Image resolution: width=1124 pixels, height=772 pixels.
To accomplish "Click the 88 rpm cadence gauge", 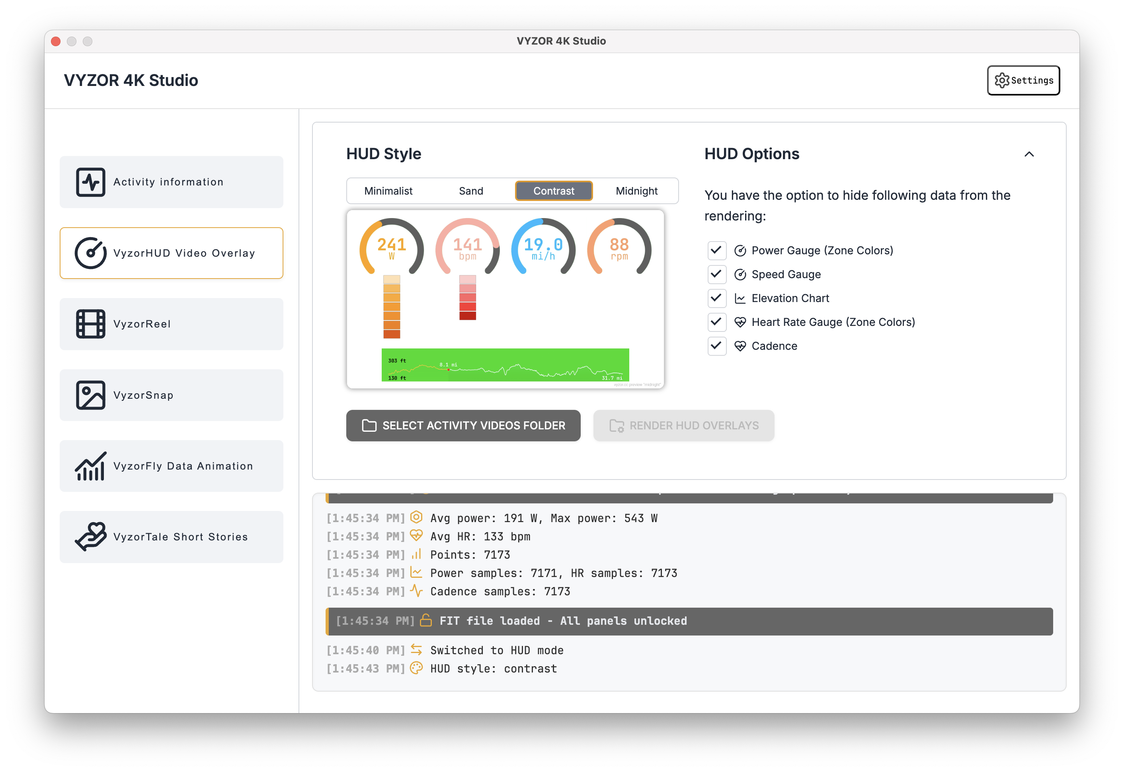I will click(619, 247).
